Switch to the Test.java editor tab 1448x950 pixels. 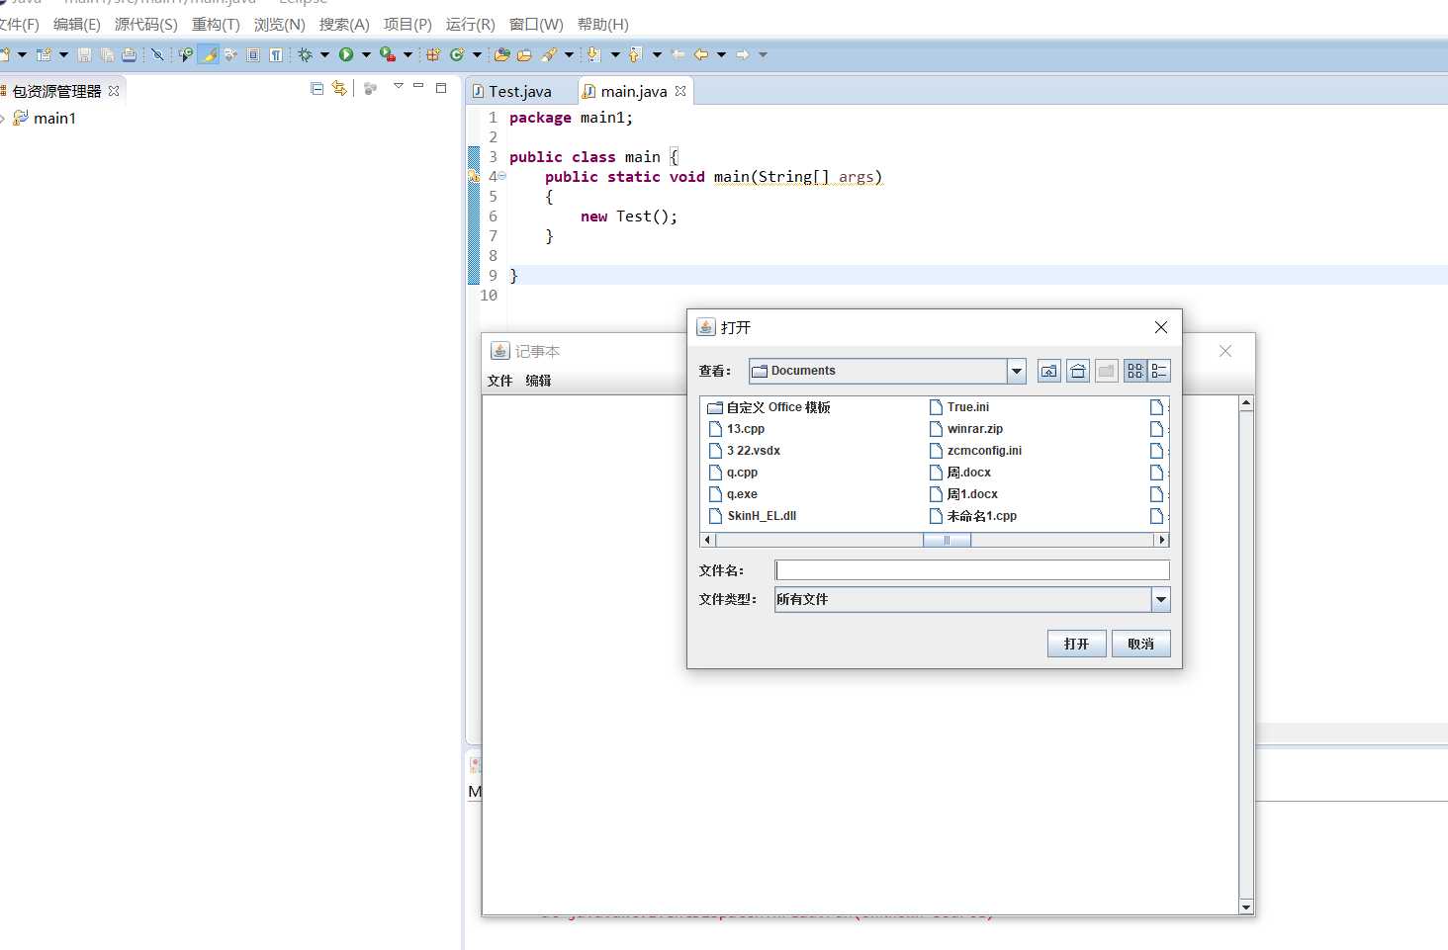pos(520,91)
